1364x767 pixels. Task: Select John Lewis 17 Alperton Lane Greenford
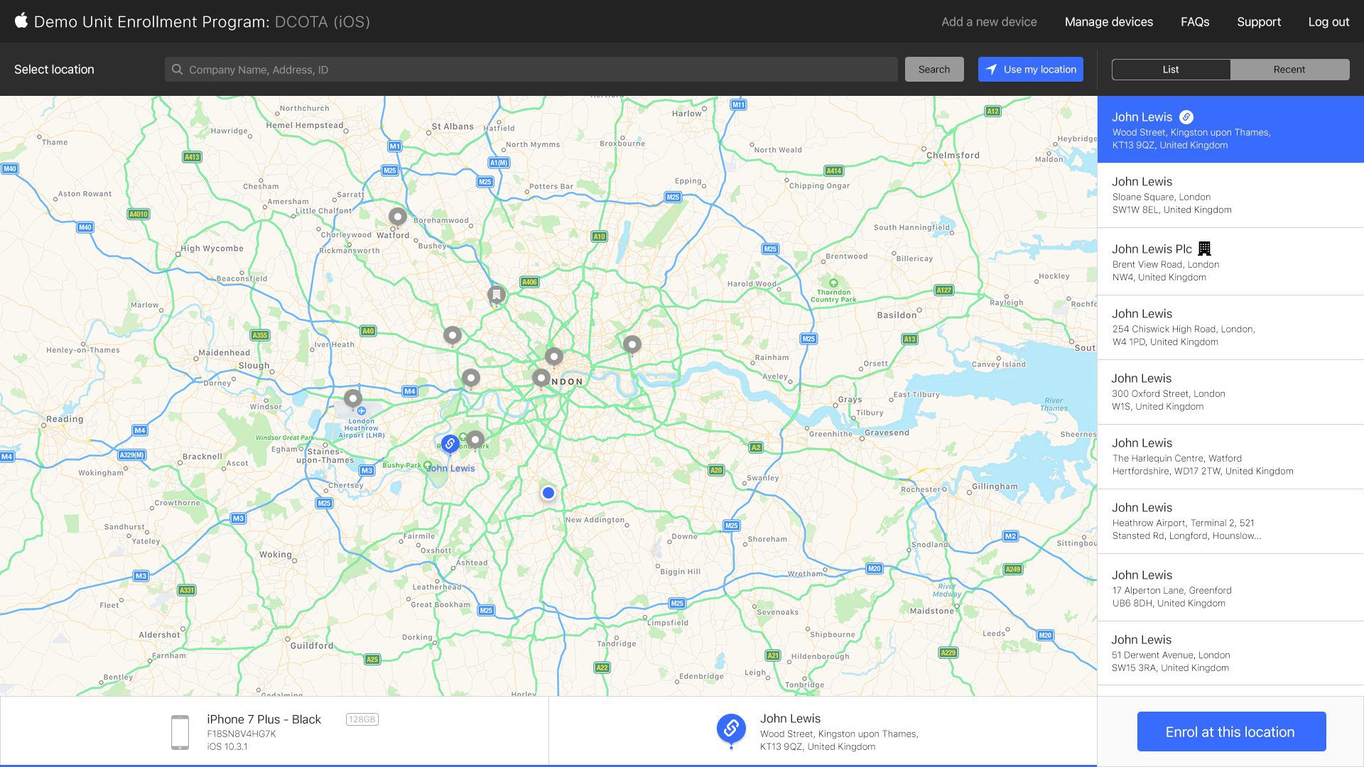click(1230, 588)
